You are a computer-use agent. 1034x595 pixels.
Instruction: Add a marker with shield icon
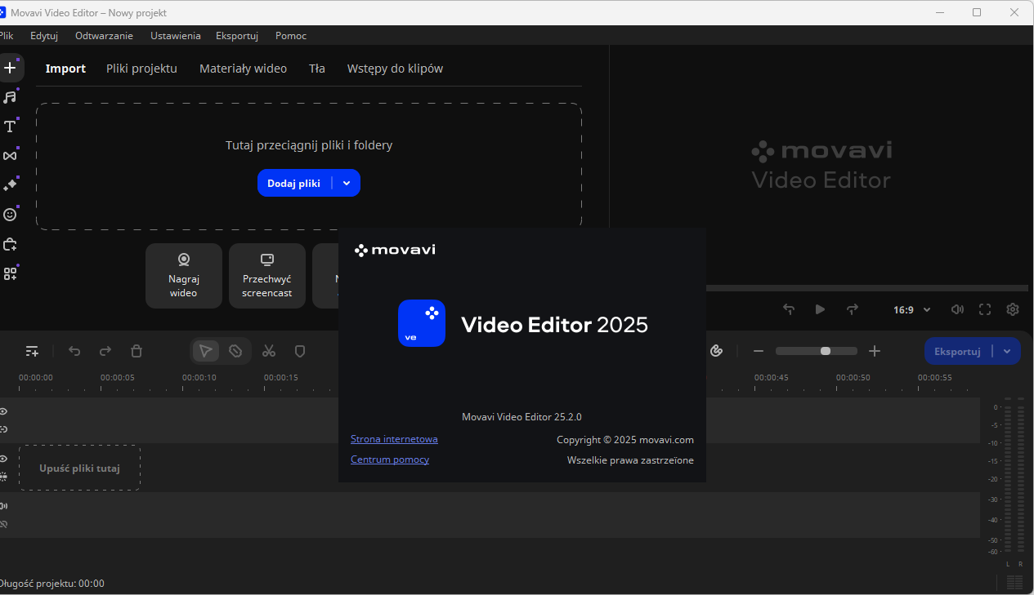(x=300, y=351)
